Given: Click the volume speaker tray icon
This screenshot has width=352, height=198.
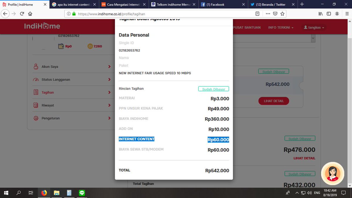Looking at the screenshot, I should [309, 193].
